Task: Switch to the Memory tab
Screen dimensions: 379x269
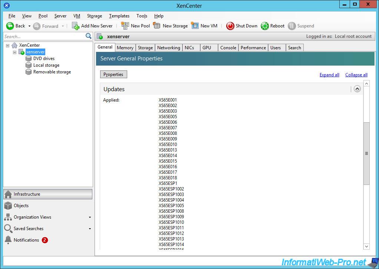Action: click(125, 48)
